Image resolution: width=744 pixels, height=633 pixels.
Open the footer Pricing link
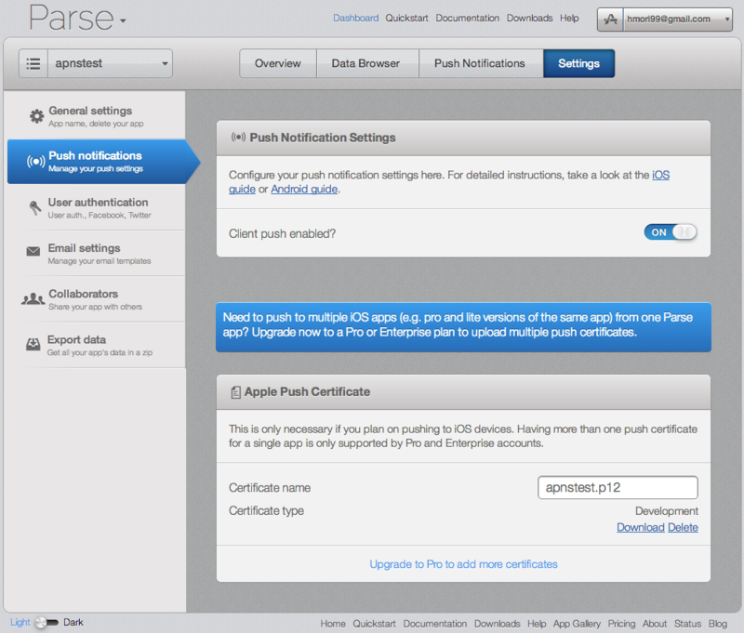[x=621, y=624]
